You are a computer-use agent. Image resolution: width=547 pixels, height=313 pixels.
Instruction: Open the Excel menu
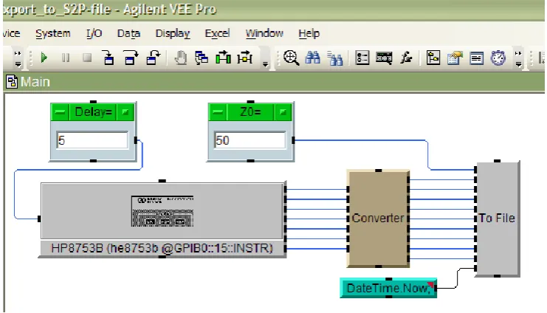217,33
